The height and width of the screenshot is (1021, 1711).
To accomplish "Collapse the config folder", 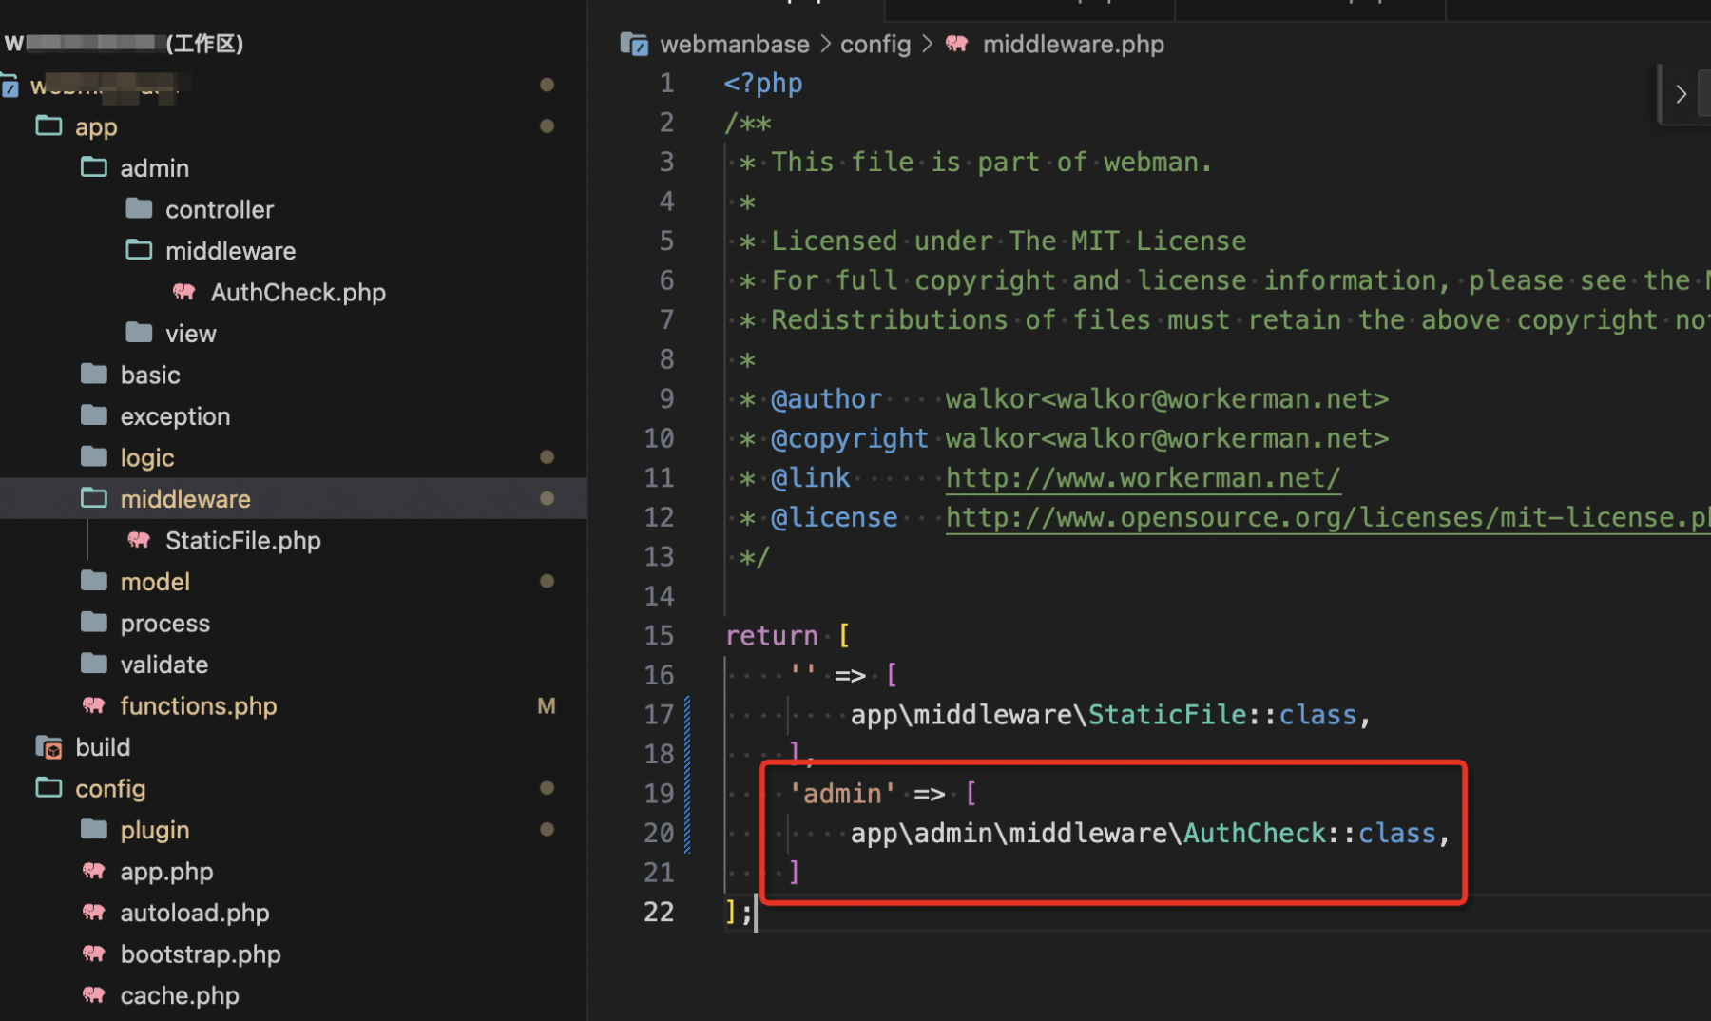I will pos(110,788).
